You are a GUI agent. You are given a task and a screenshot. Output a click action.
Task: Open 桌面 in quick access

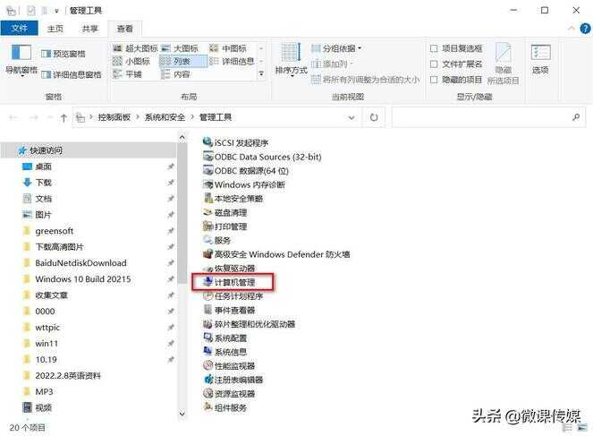pyautogui.click(x=44, y=167)
